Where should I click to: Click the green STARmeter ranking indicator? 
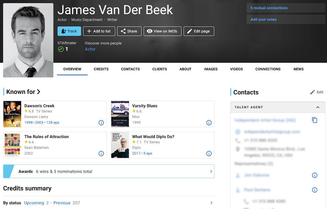point(61,49)
